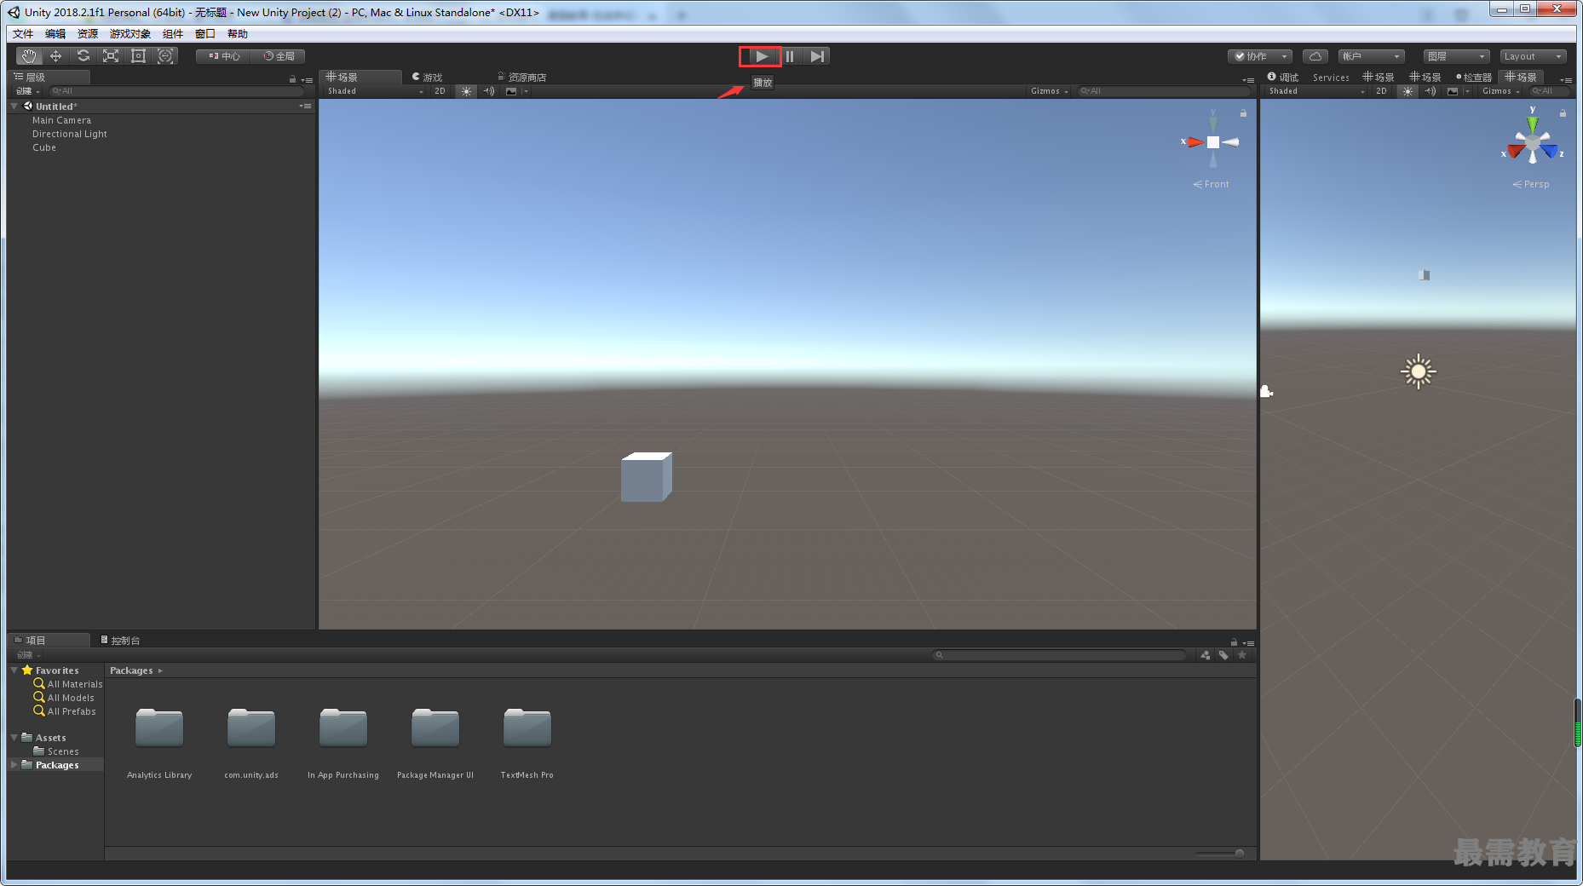Open the Package Manager UI folder

[435, 729]
